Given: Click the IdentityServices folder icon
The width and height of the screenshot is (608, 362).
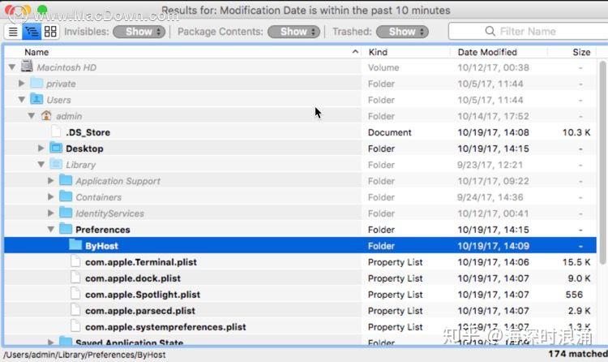Looking at the screenshot, I should click(66, 213).
